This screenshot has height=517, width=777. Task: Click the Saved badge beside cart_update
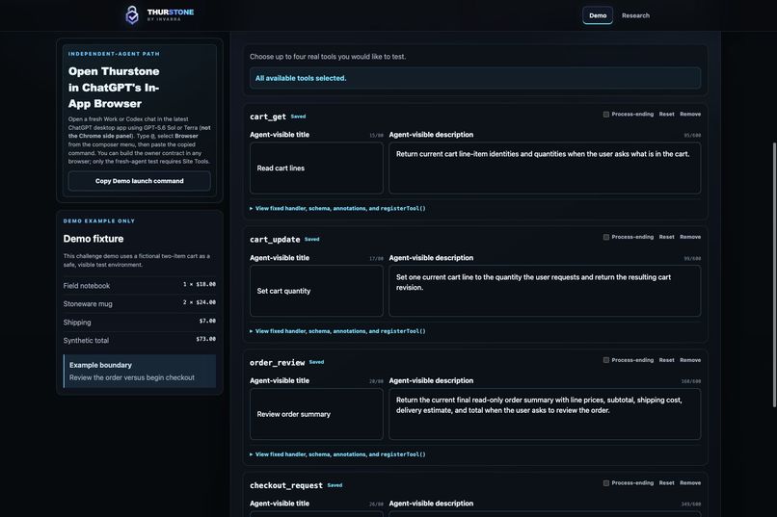[311, 239]
